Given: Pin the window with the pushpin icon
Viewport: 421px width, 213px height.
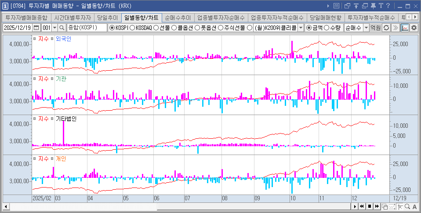Looking at the screenshot, I should click(373, 6).
